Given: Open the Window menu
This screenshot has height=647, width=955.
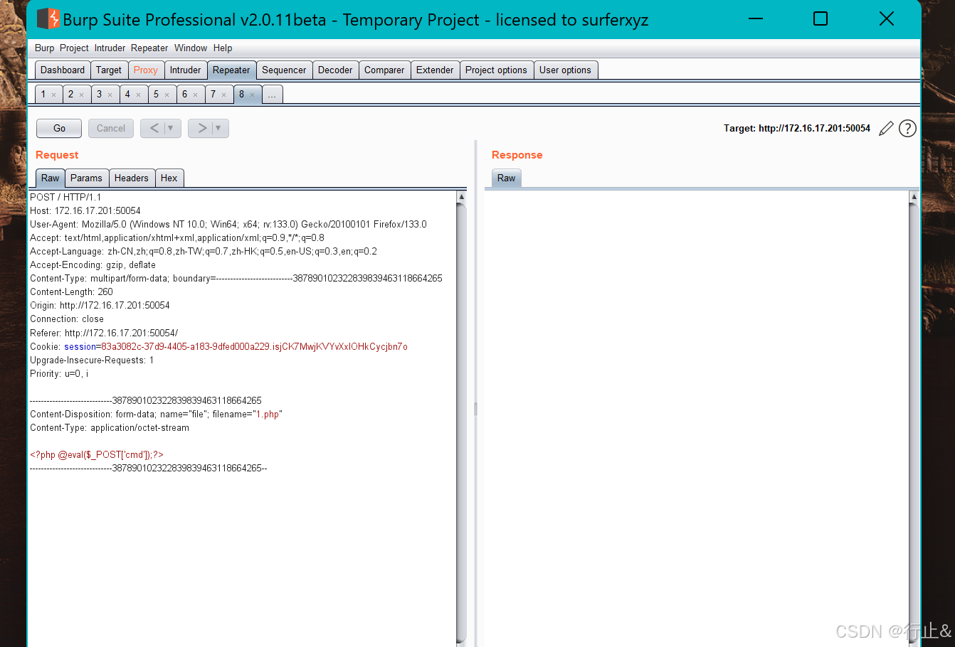Looking at the screenshot, I should (191, 48).
